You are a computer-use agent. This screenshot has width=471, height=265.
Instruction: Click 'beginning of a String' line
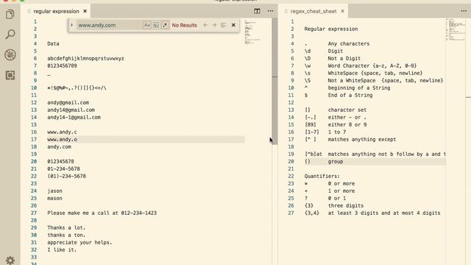(347, 88)
